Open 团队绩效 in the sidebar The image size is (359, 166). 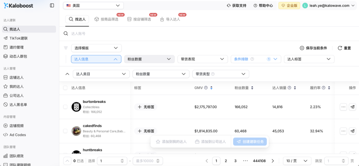[x=29, y=156]
